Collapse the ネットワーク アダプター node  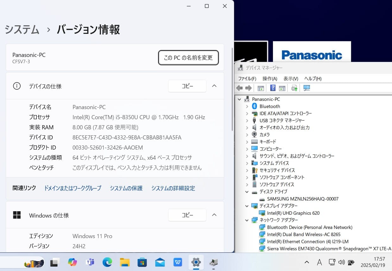(x=247, y=220)
